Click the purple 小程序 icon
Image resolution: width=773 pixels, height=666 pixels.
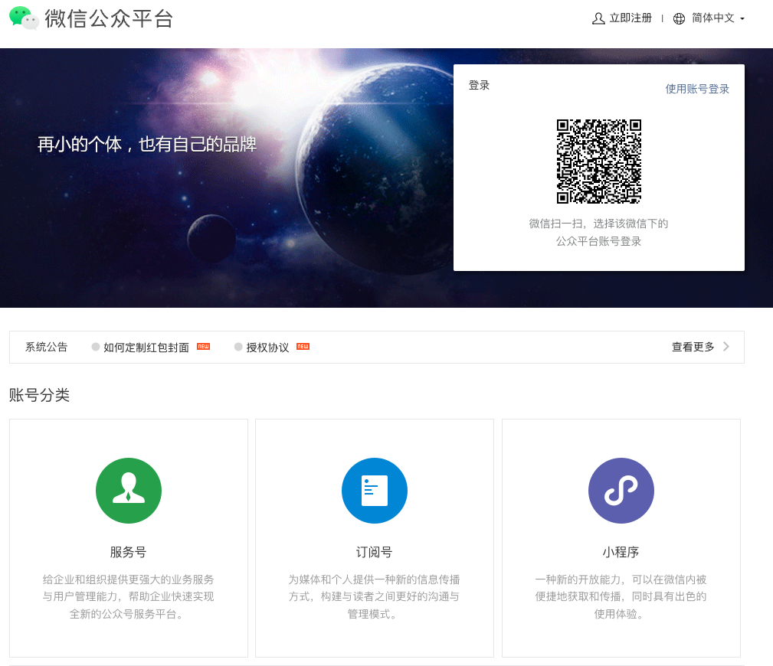pos(621,491)
